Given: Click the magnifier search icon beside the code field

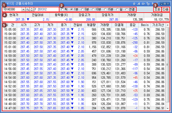Looking at the screenshot, I should click(27, 9).
